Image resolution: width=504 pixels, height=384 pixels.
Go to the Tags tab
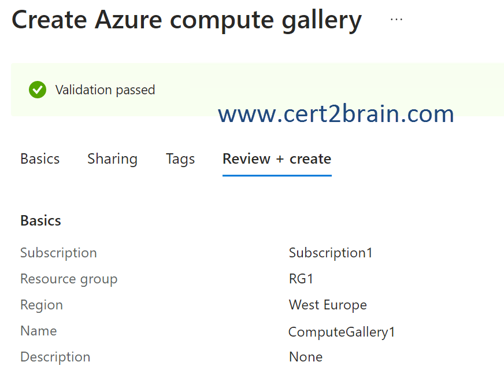point(180,159)
